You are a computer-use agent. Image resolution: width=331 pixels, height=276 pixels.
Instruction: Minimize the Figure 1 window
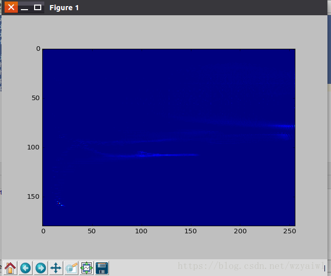coord(24,8)
